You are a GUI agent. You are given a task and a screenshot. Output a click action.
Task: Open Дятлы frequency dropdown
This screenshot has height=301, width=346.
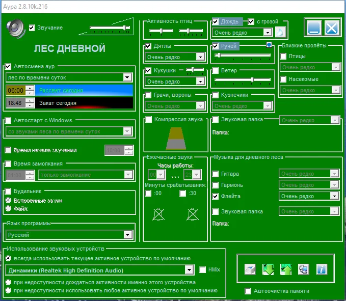coord(175,57)
